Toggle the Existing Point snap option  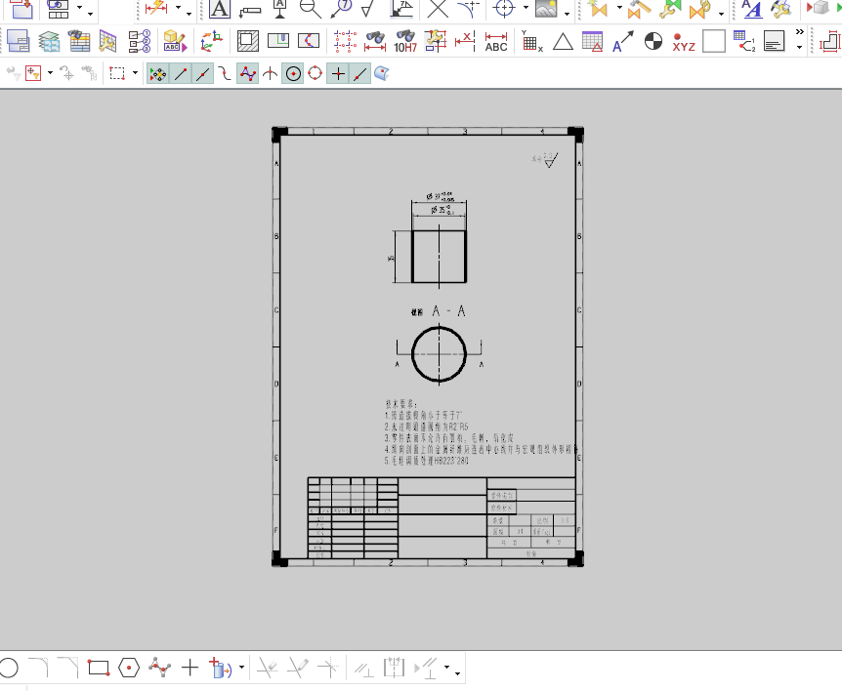(x=338, y=73)
